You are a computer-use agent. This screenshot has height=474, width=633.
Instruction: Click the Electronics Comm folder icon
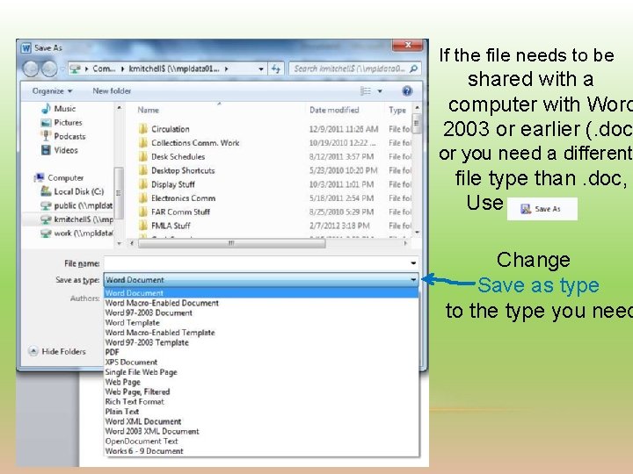(142, 198)
